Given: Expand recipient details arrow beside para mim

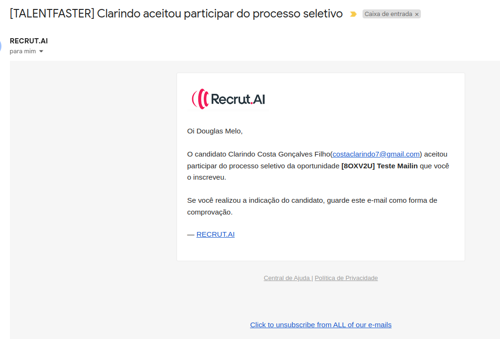Looking at the screenshot, I should pos(41,51).
